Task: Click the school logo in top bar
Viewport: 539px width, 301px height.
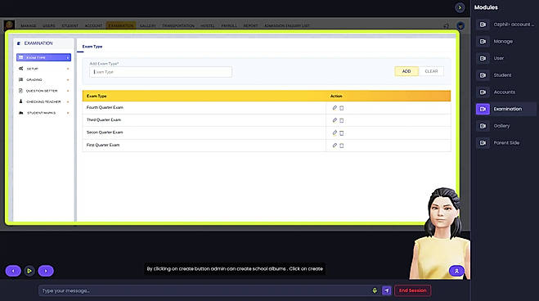Action: [9, 25]
